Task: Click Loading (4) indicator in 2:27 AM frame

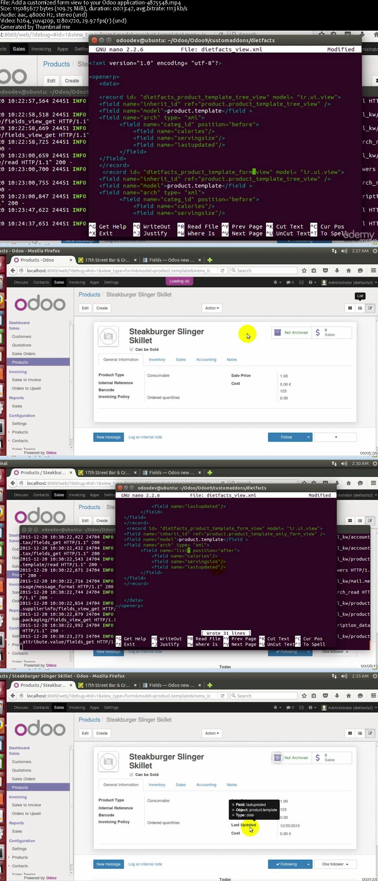Action: click(179, 281)
